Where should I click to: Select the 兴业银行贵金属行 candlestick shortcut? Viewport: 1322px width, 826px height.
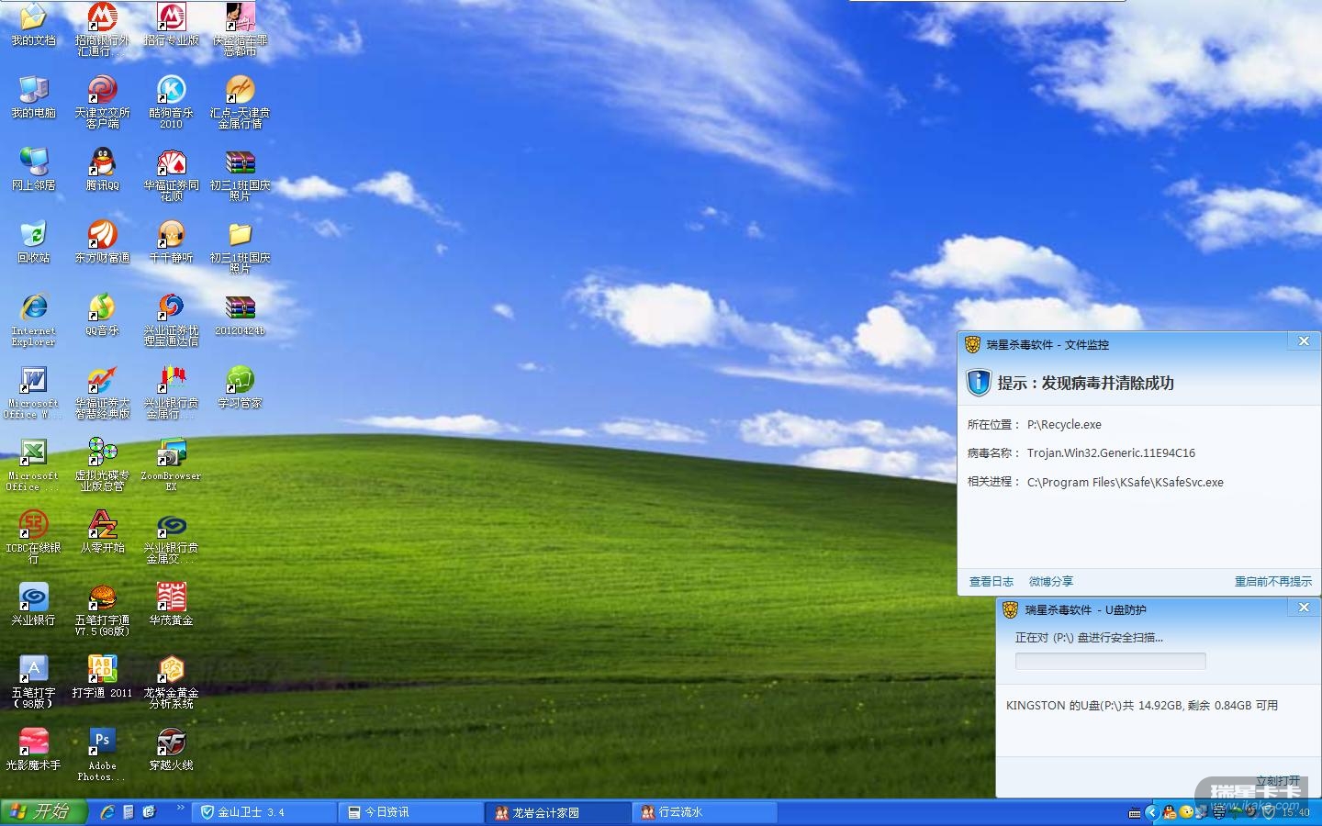pos(171,392)
